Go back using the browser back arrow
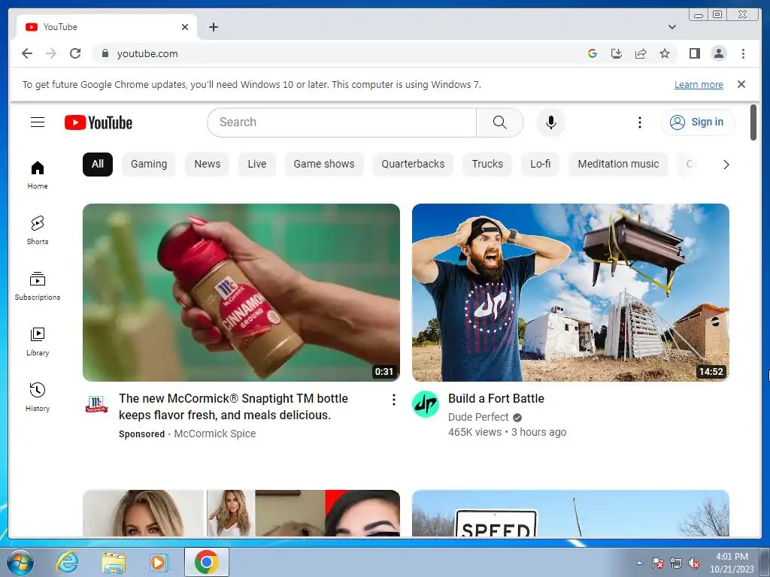This screenshot has height=577, width=770. tap(27, 53)
